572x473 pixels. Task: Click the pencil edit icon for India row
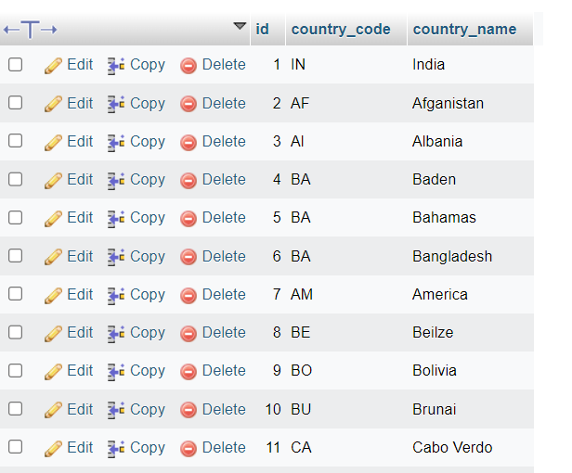(53, 65)
